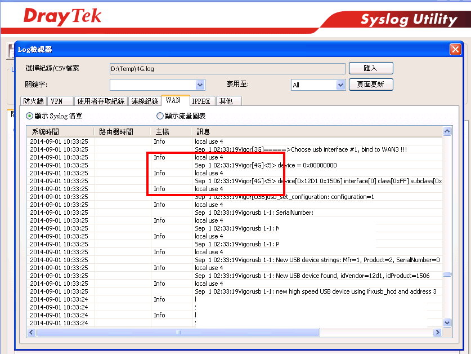Viewport: 471px width, 354px height.
Task: Open the 關鍵字 keyword dropdown
Action: pos(200,85)
